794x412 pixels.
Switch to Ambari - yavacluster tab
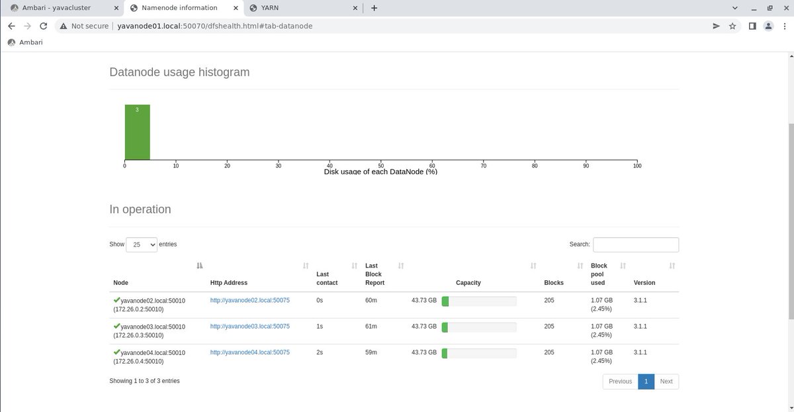click(63, 8)
